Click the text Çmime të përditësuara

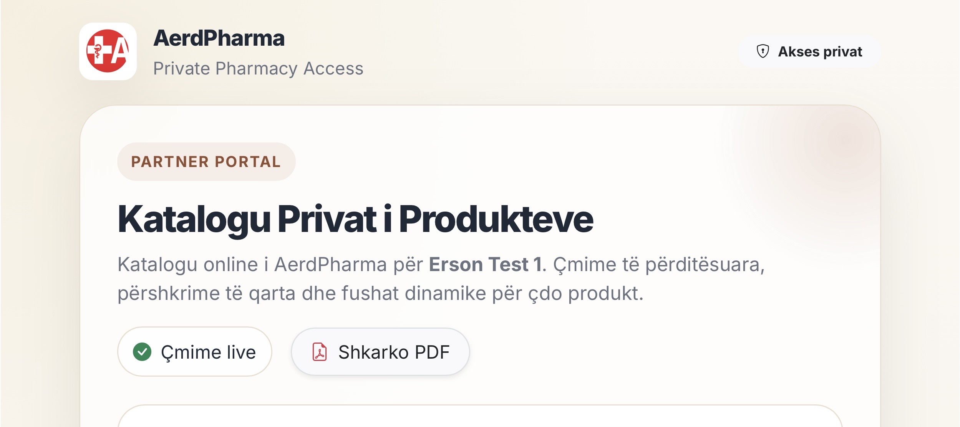[x=659, y=265]
